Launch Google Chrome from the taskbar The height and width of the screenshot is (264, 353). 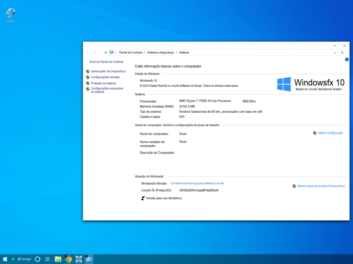[x=68, y=259]
